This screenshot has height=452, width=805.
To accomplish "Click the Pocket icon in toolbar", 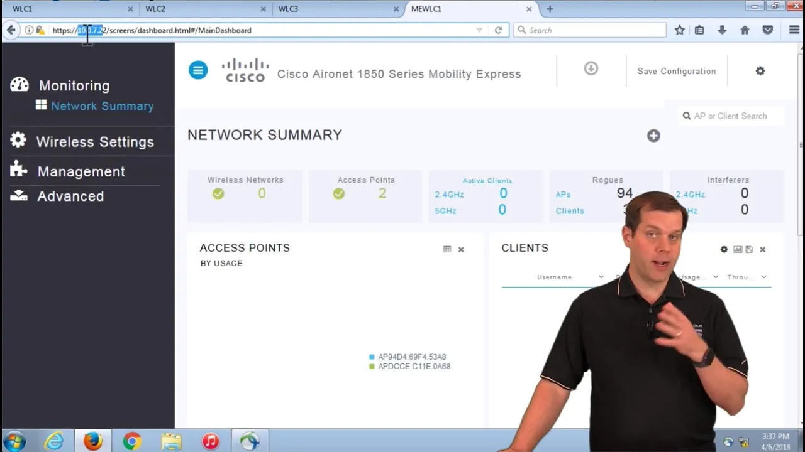I will point(767,30).
